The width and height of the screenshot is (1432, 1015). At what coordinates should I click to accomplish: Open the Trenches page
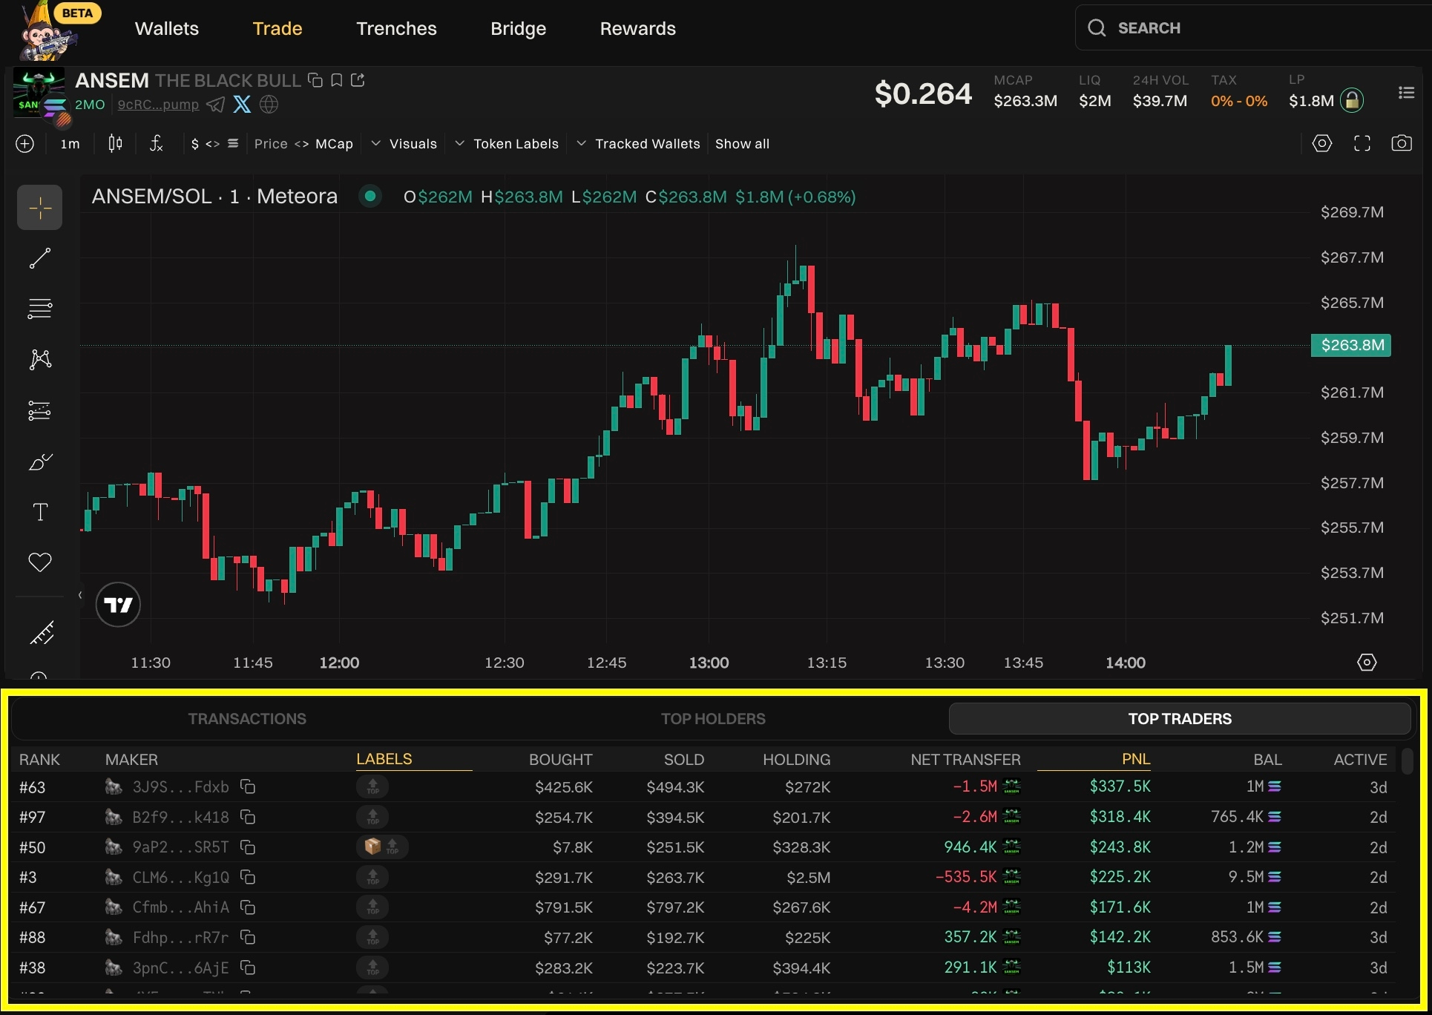(396, 28)
